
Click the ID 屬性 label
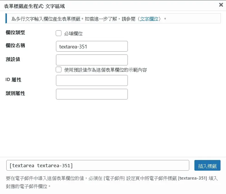tap(13, 80)
